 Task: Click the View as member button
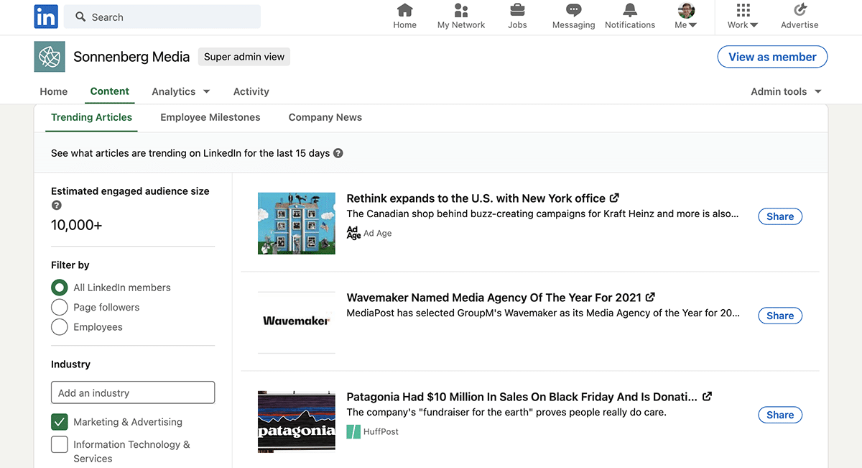point(772,57)
